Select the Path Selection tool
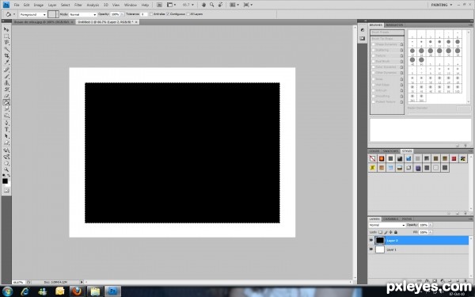 6,136
